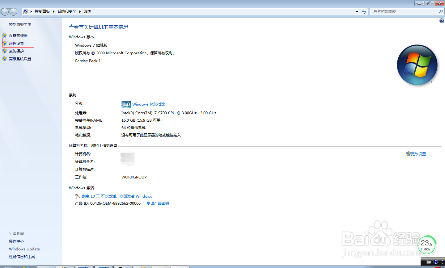The image size is (445, 268).
Task: Select 控制面板 in the address breadcrumb
Action: [x=42, y=11]
